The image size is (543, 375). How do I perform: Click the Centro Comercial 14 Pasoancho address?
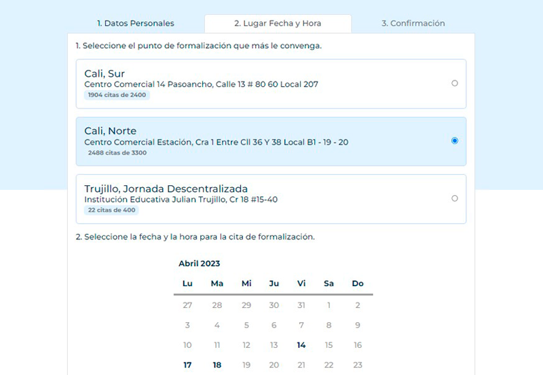coord(201,85)
